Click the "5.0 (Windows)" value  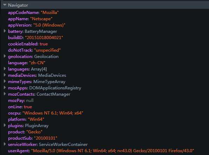click(49, 25)
